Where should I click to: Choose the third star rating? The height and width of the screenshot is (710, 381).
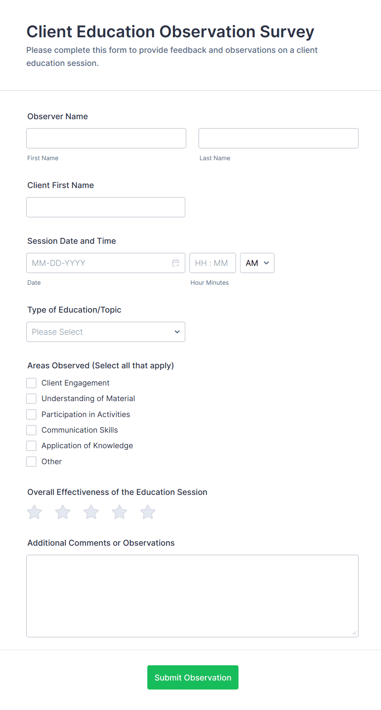point(91,512)
